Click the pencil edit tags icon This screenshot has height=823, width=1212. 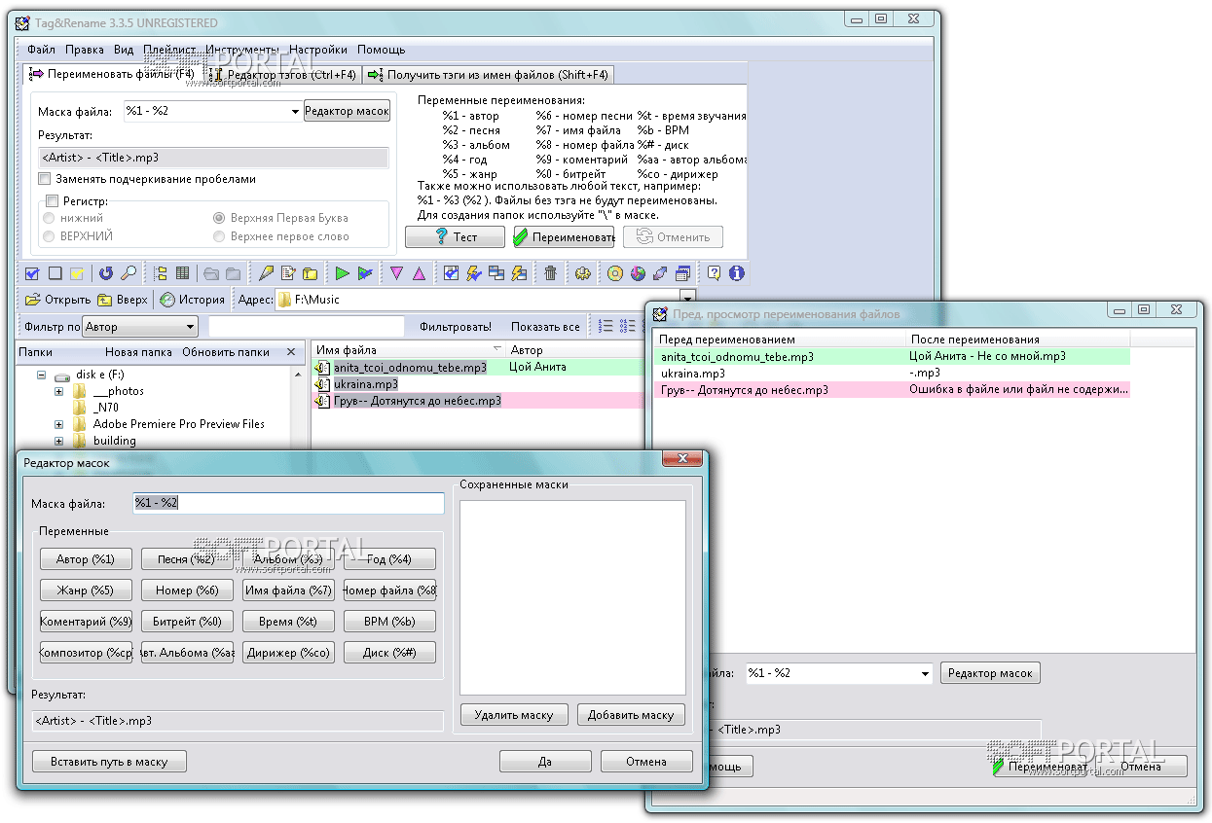266,273
